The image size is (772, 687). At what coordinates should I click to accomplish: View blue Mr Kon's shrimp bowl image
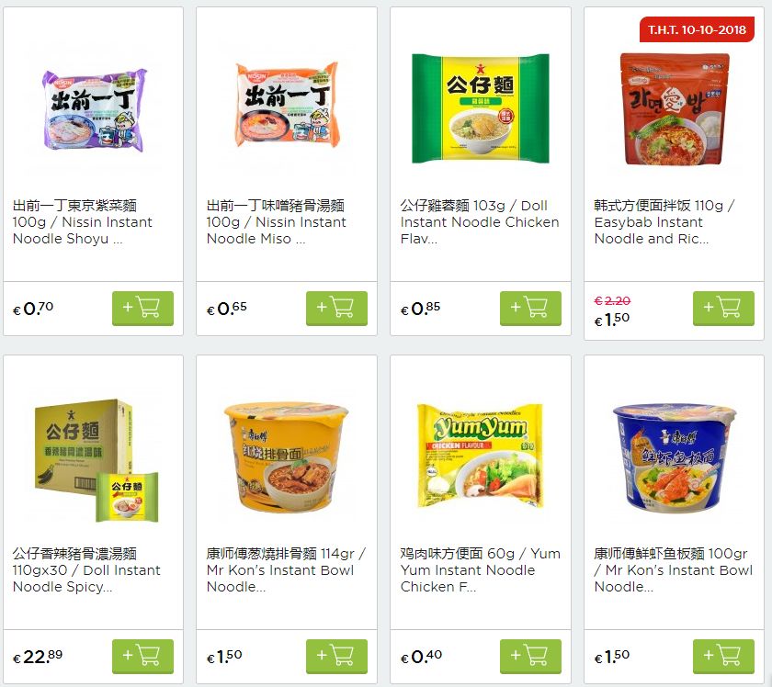pos(674,458)
